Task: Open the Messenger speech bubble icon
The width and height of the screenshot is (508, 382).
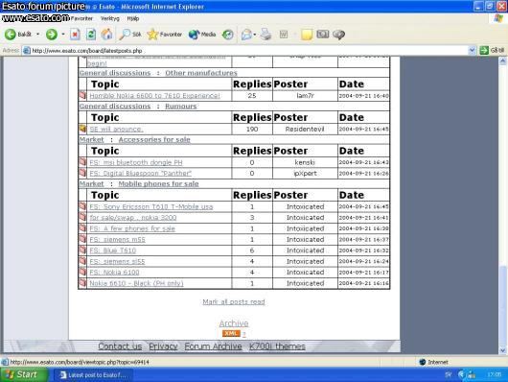Action: pyautogui.click(x=338, y=35)
